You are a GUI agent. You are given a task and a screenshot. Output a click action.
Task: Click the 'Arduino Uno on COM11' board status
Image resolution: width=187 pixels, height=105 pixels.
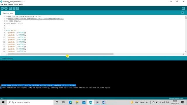click(x=176, y=98)
